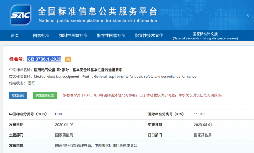Click the Chinese standard name 医用电气设备 第1部分
Screen dimensions: 254x153
click(78, 70)
